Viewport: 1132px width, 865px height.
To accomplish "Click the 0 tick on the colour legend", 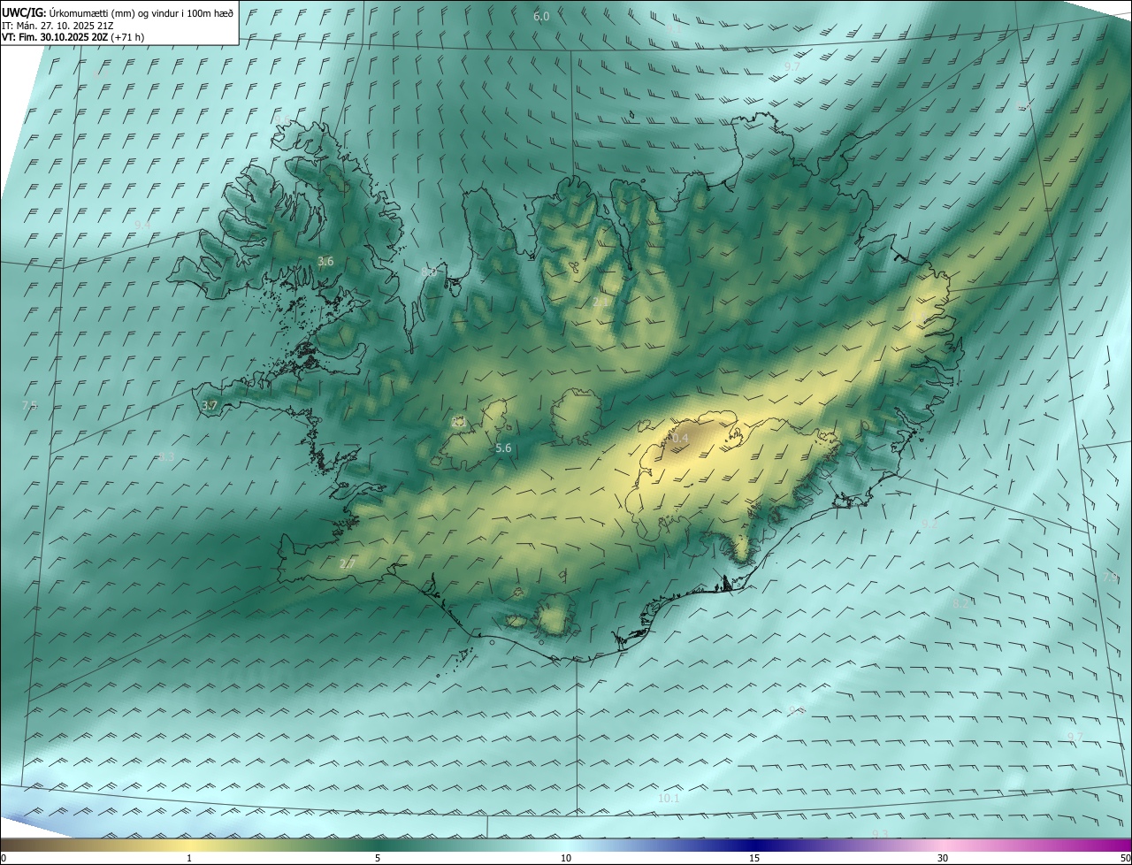I will [x=4, y=858].
